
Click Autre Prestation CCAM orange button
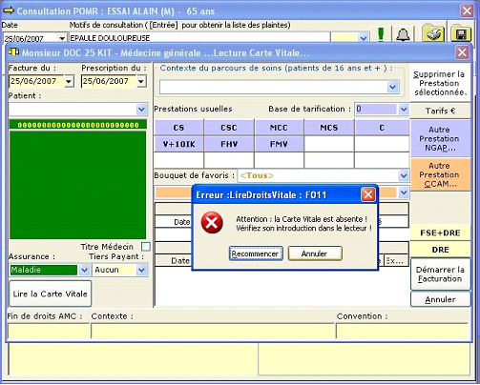(x=439, y=174)
